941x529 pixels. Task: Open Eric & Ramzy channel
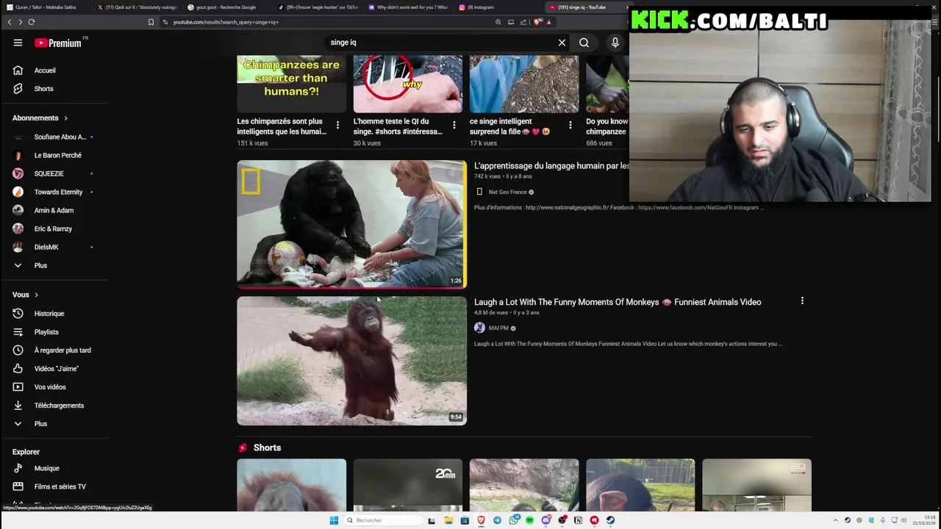click(53, 228)
